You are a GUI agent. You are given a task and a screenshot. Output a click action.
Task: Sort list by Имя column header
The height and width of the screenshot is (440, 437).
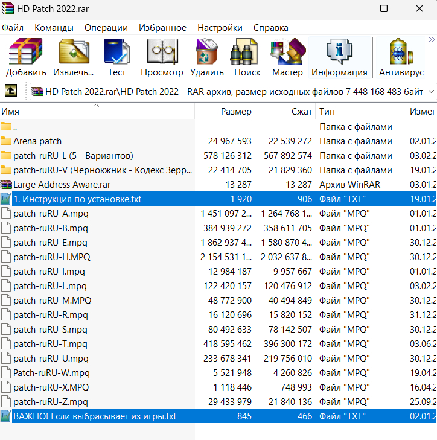click(10, 112)
